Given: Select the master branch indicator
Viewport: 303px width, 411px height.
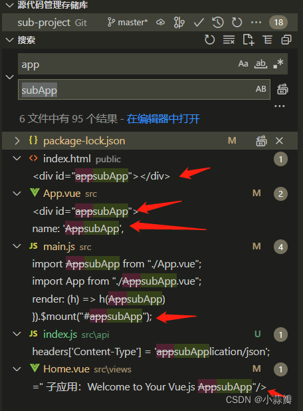Looking at the screenshot, I should (x=128, y=23).
